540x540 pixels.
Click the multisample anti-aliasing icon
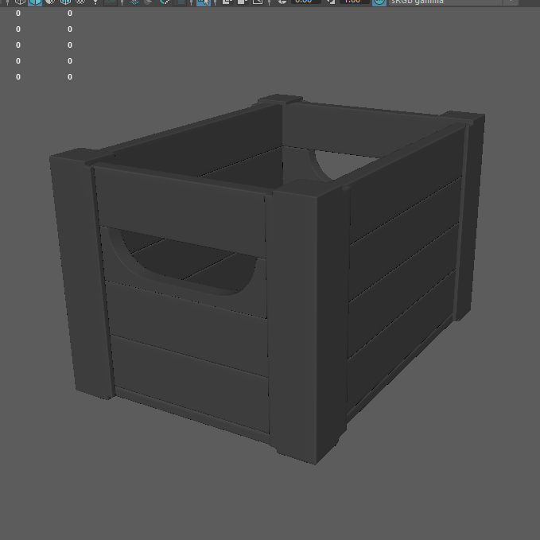[165, 2]
